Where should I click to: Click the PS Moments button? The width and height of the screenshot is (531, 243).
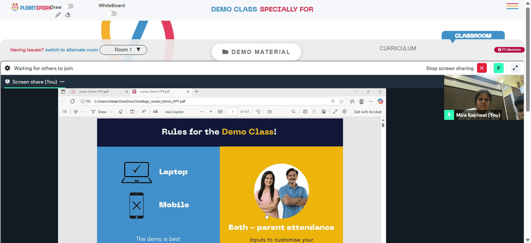point(509,50)
